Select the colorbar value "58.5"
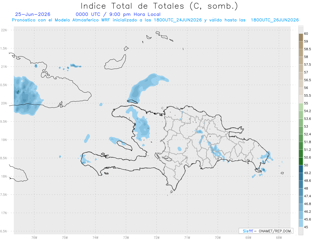Screen dimensions: 313x241 pos(308,49)
